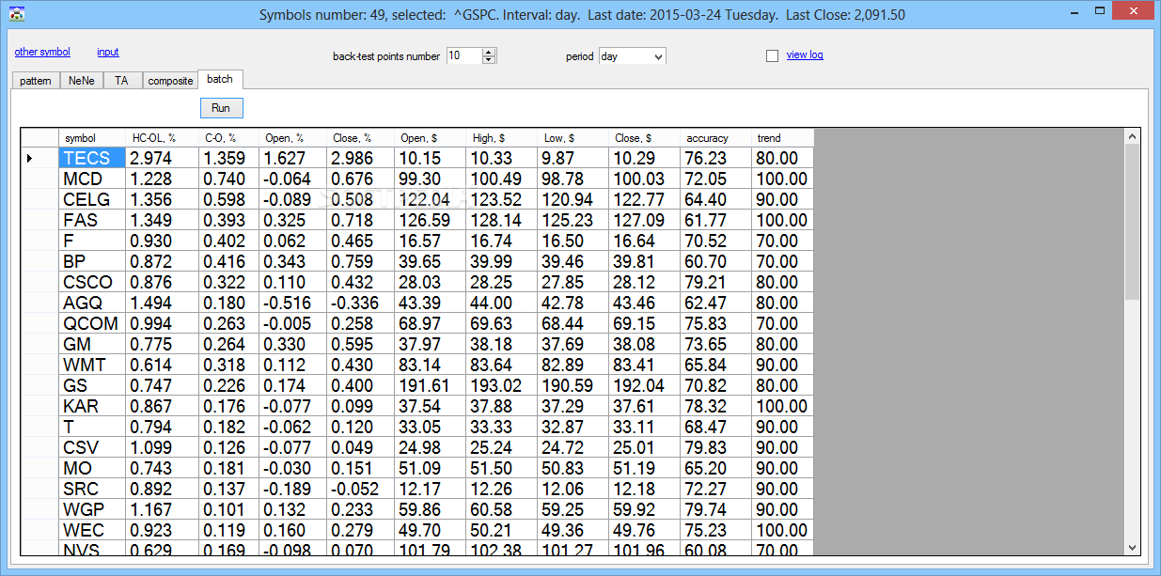Click HC-OL value 0.930 in F row
Image resolution: width=1161 pixels, height=576 pixels.
coord(163,241)
